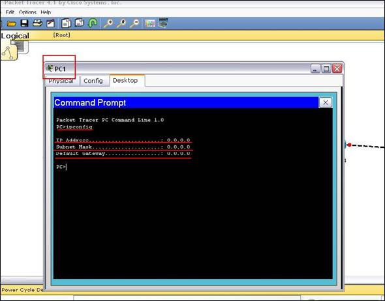Click the empty PC> prompt with cursor

61,167
